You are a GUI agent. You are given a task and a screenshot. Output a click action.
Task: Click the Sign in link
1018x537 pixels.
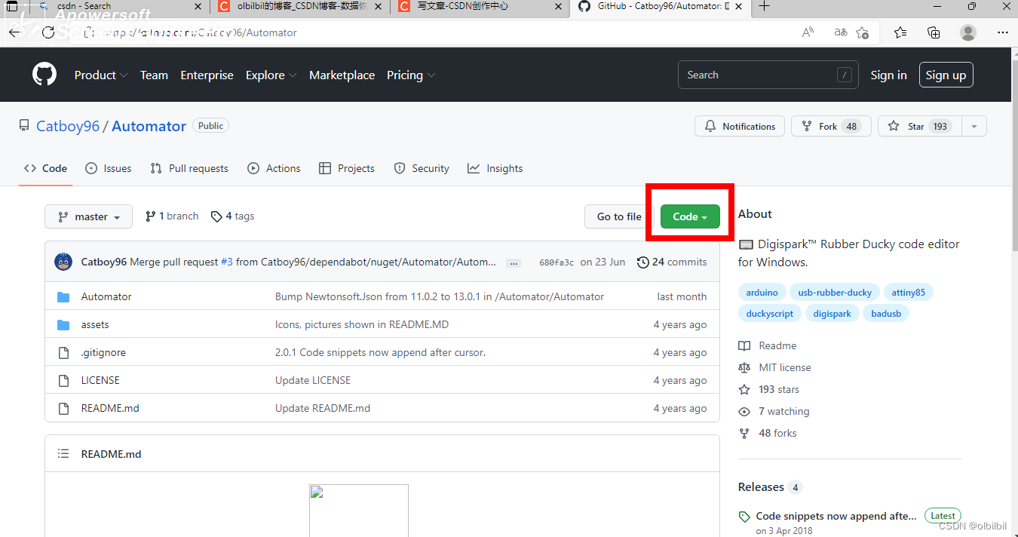[888, 75]
